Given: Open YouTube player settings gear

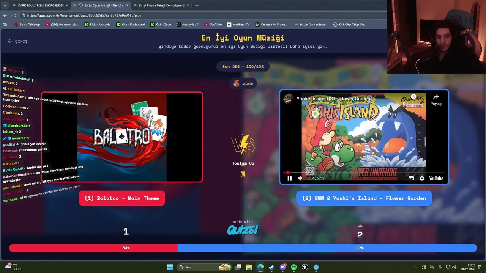Looking at the screenshot, I should click(x=422, y=178).
